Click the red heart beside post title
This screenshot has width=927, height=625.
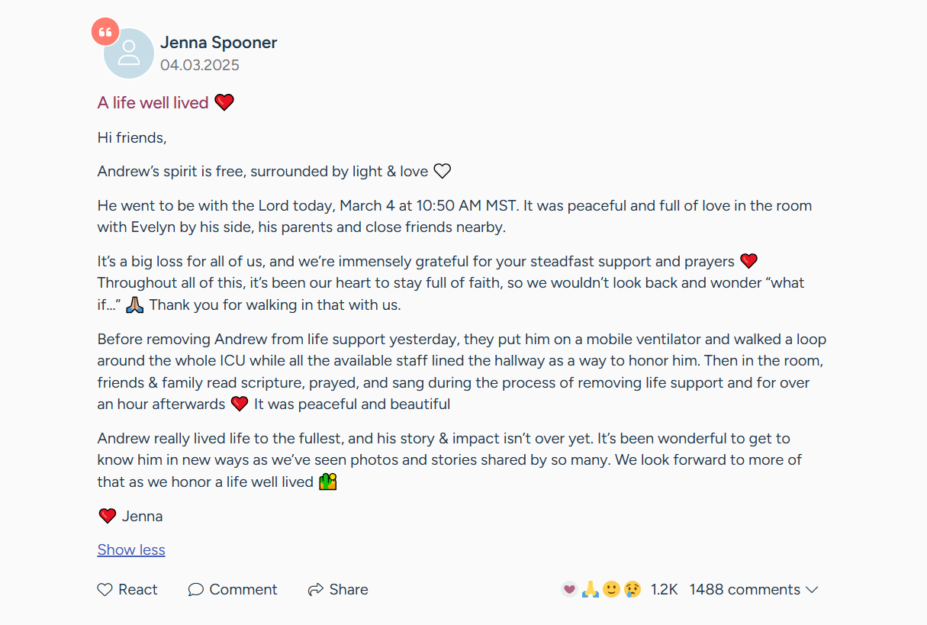coord(224,102)
